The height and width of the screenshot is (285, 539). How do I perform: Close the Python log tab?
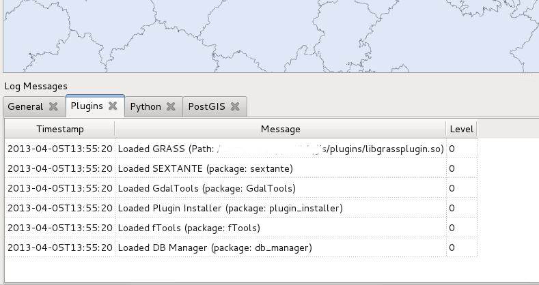click(171, 107)
